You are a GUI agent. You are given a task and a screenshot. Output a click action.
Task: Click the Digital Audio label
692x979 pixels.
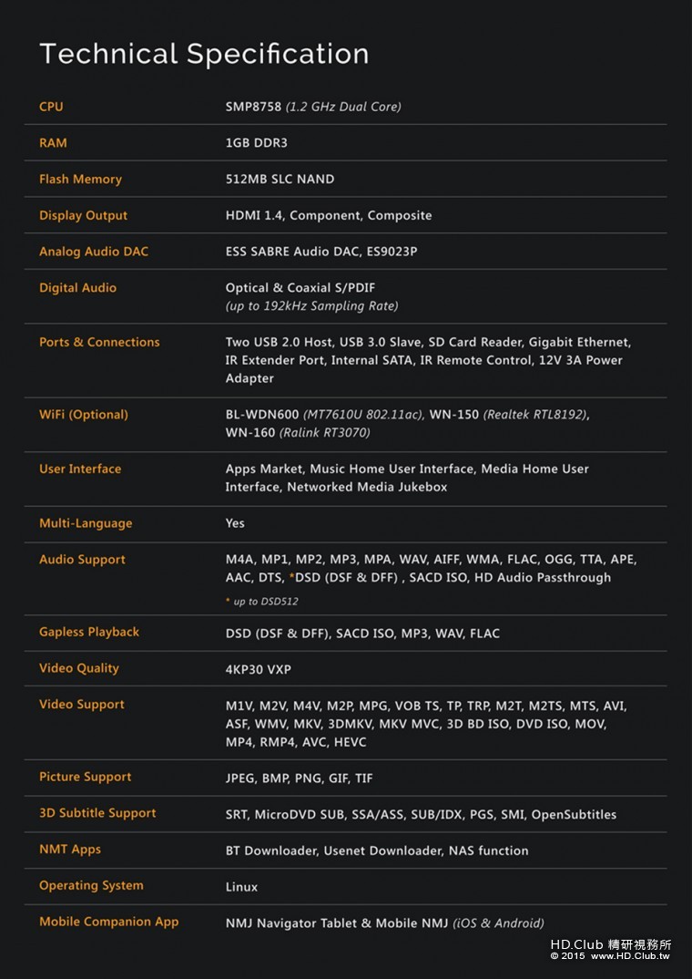tap(77, 288)
